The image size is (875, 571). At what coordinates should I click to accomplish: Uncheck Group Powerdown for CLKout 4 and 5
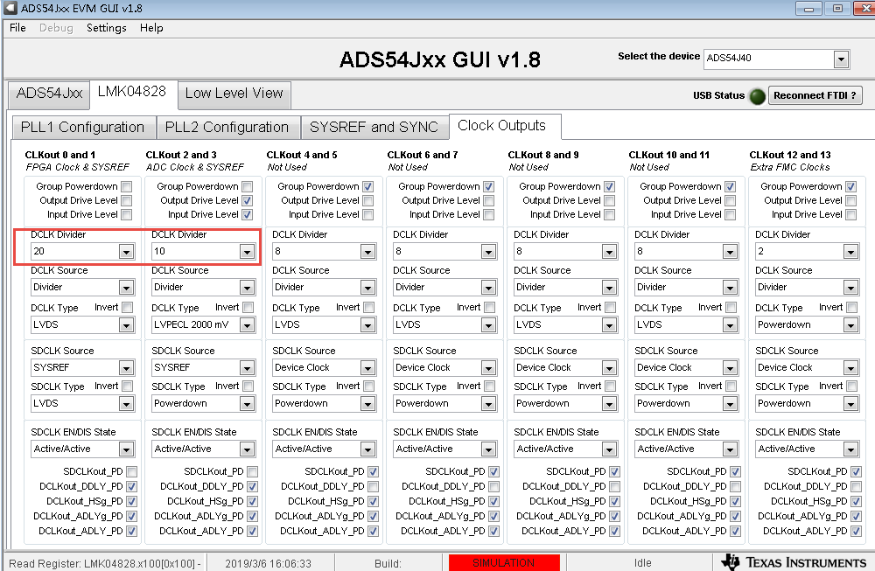367,186
